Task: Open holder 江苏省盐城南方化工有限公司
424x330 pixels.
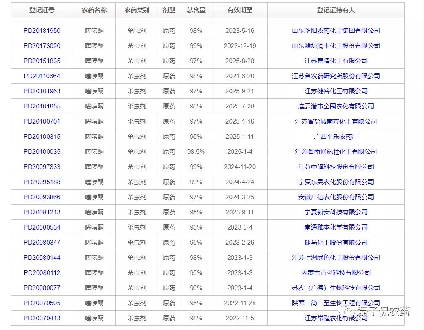Action: (x=336, y=121)
